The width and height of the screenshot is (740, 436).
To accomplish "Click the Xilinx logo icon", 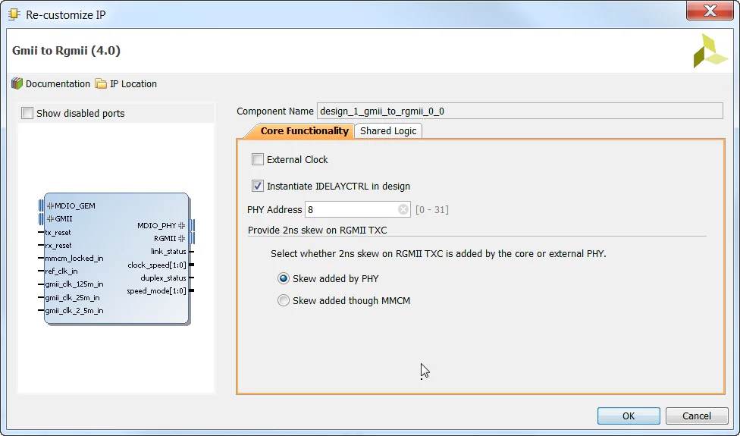I will pyautogui.click(x=710, y=51).
